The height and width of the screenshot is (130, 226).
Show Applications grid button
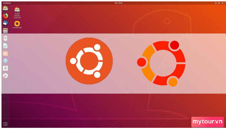click(5, 124)
